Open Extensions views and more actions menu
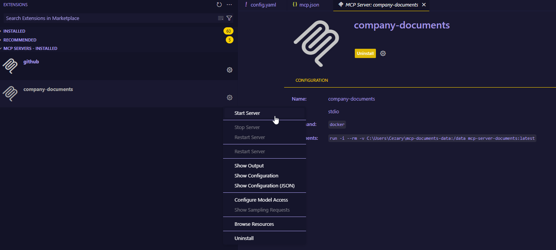The width and height of the screenshot is (556, 250). 229,5
